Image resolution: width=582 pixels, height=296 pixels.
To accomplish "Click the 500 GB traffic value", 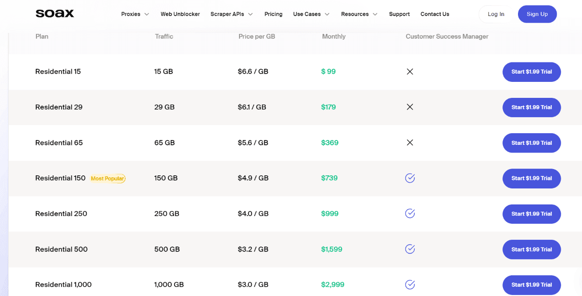I will pyautogui.click(x=167, y=249).
